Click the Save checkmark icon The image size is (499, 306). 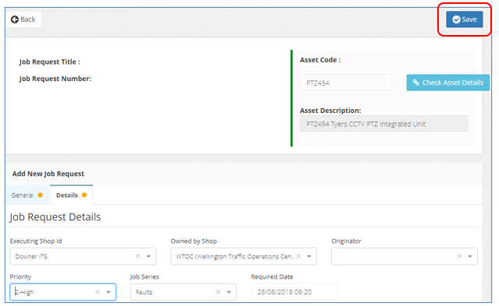point(456,19)
